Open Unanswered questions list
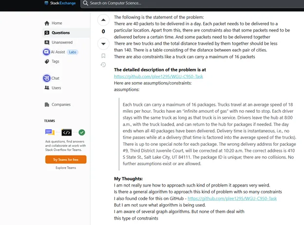 pyautogui.click(x=62, y=42)
